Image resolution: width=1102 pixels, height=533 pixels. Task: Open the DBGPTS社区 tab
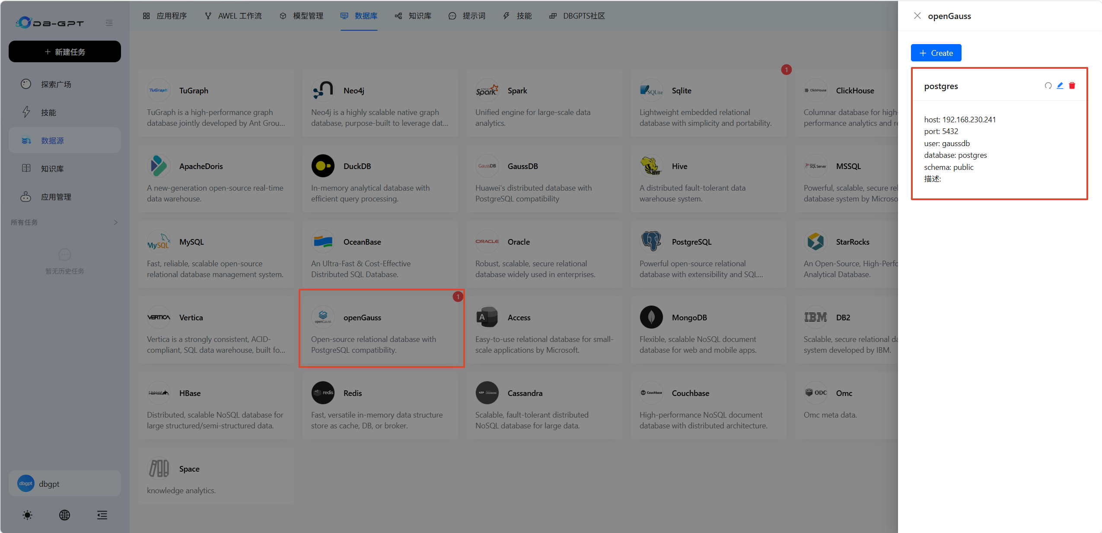pos(577,16)
